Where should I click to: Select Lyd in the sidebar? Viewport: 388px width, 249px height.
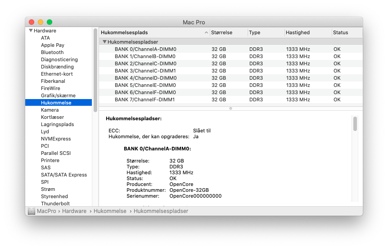tap(45, 131)
